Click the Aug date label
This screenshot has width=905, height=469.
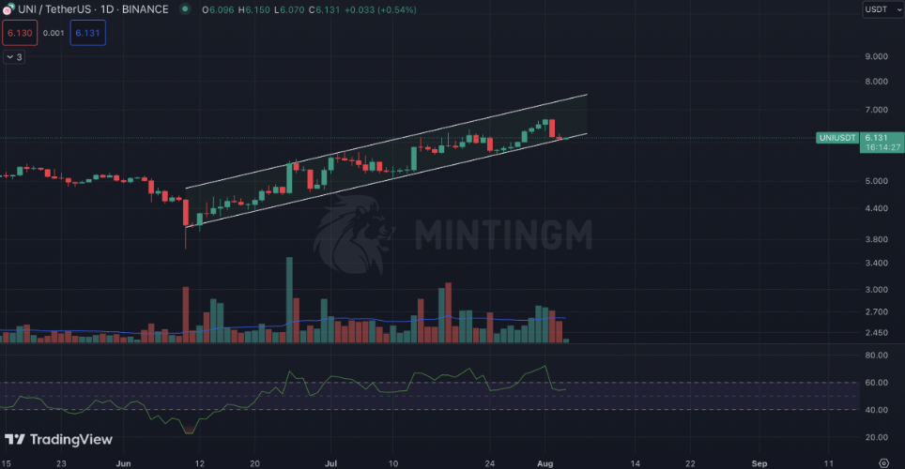545,463
